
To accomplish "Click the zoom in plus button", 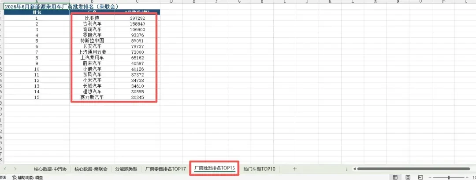I will [467, 177].
